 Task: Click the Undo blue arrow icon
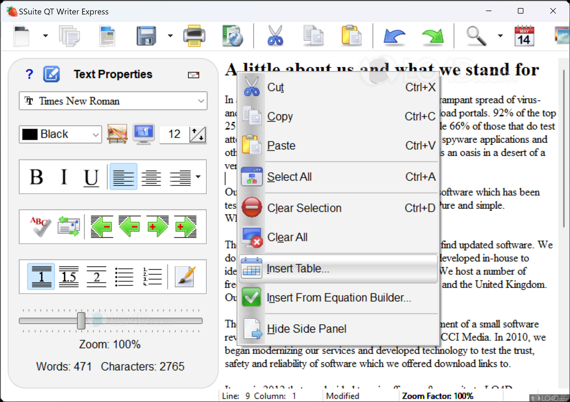pos(394,36)
